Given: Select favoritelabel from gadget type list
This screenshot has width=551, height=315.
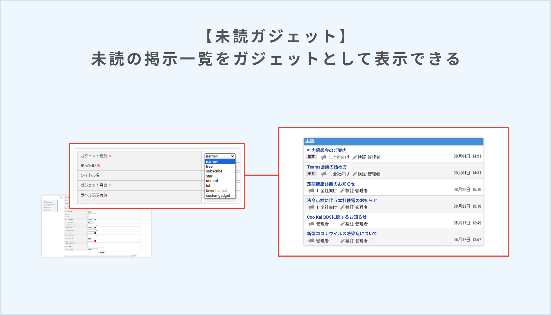Looking at the screenshot, I should coord(220,191).
